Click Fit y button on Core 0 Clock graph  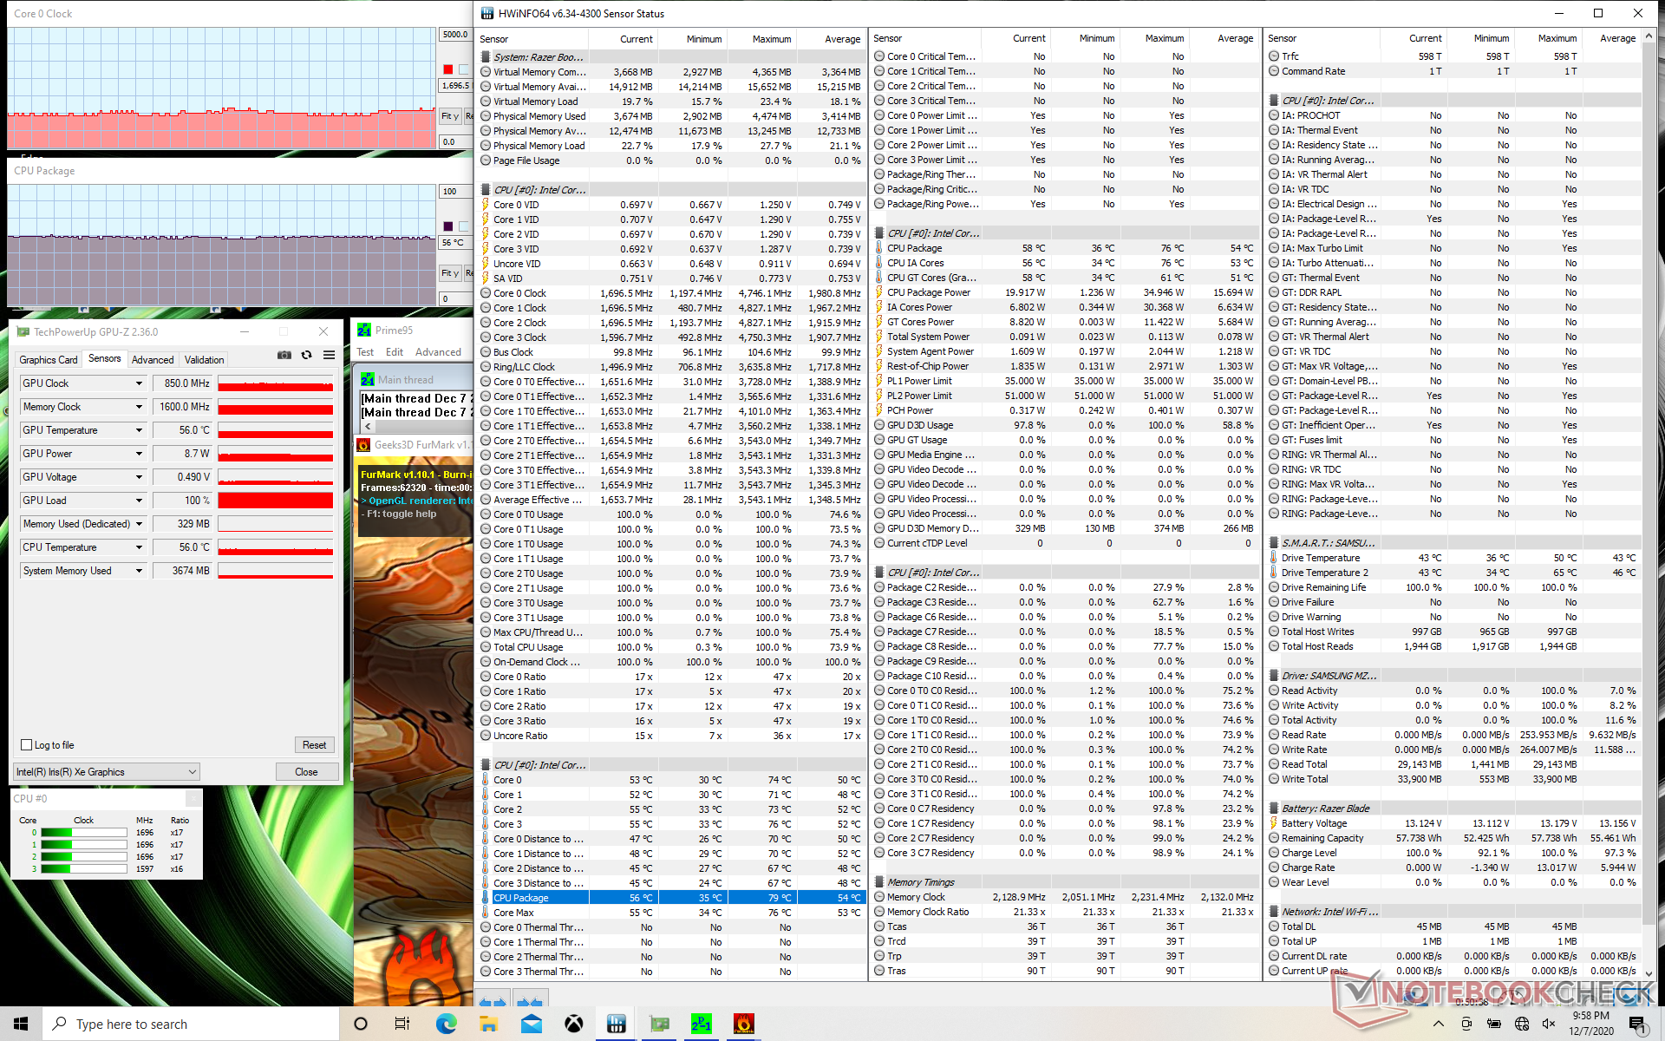(x=449, y=116)
